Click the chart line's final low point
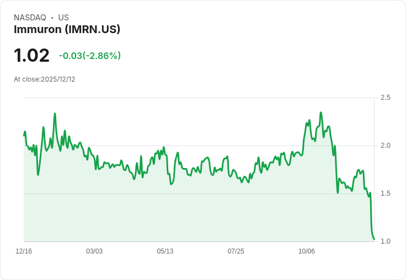 (374, 239)
